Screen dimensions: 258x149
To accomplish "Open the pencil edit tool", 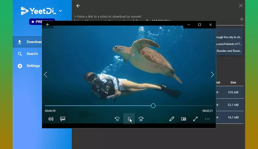I will (x=172, y=119).
